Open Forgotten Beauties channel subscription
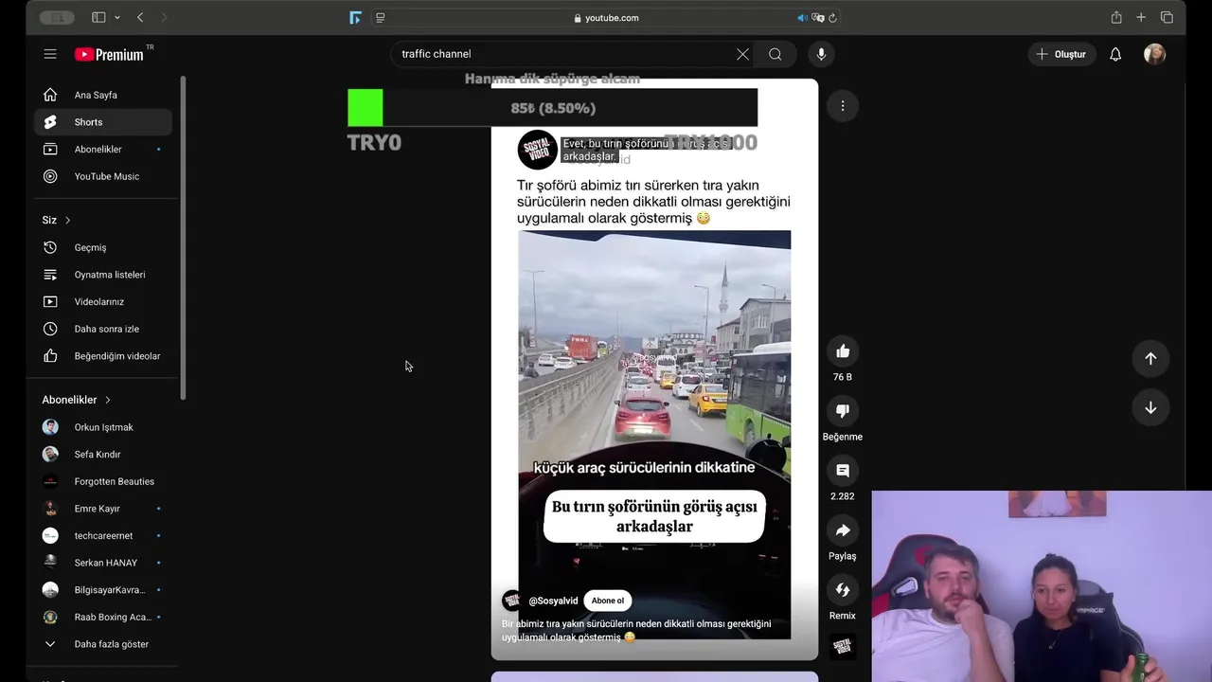The image size is (1212, 682). tap(103, 481)
